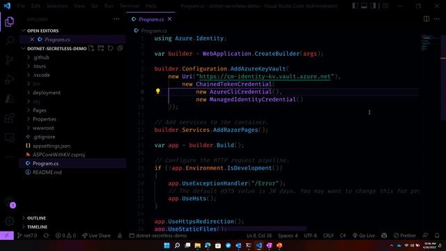Split the editor to the right
The width and height of the screenshot is (446, 251).
[426, 19]
